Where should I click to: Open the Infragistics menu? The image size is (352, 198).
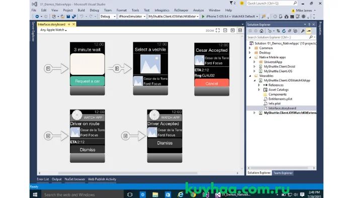click(162, 11)
